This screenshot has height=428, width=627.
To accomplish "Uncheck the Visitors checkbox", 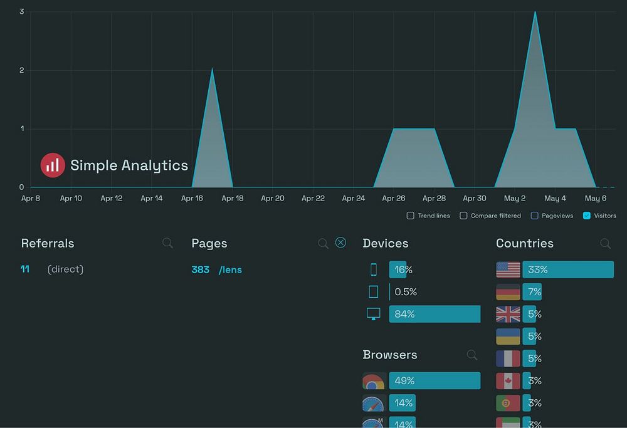I will pos(587,216).
